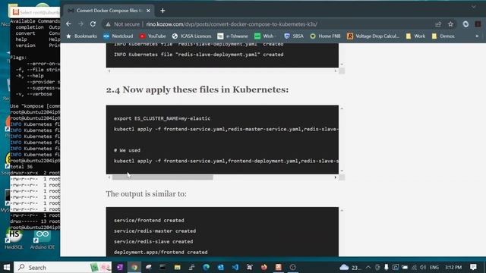Go back to the previous page
This screenshot has width=486, height=273.
(x=68, y=24)
